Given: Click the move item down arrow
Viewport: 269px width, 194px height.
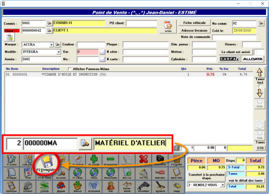Looking at the screenshot, I should pyautogui.click(x=260, y=93).
